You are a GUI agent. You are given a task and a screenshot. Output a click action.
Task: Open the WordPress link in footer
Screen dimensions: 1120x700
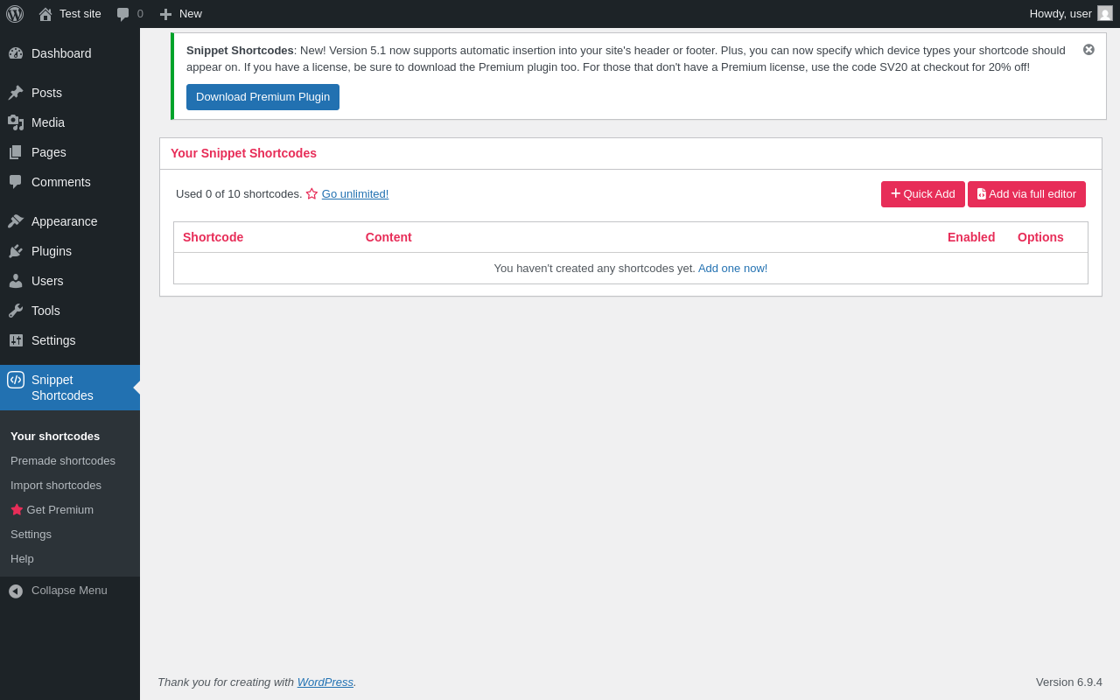point(325,682)
